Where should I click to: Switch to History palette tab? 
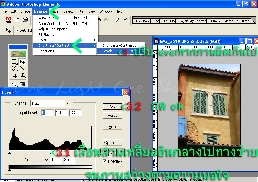[215, 21]
